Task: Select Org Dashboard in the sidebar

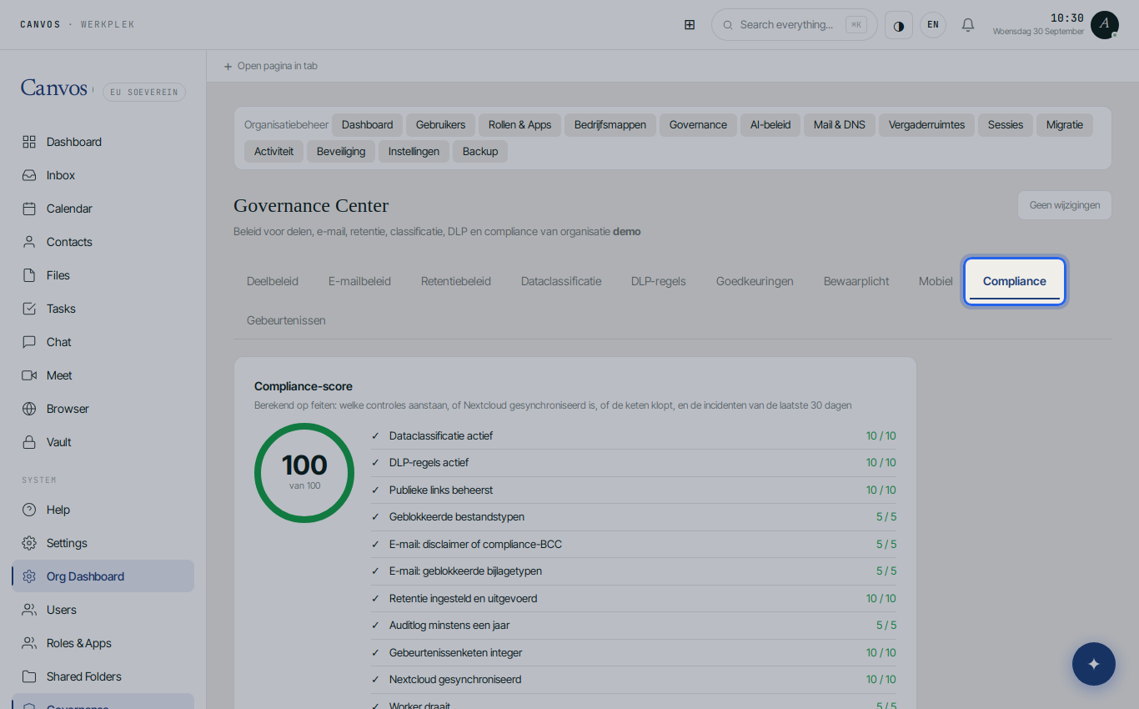Action: [x=103, y=576]
